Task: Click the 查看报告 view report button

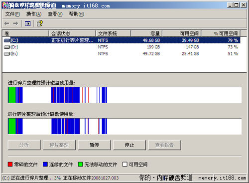Action: point(164,145)
